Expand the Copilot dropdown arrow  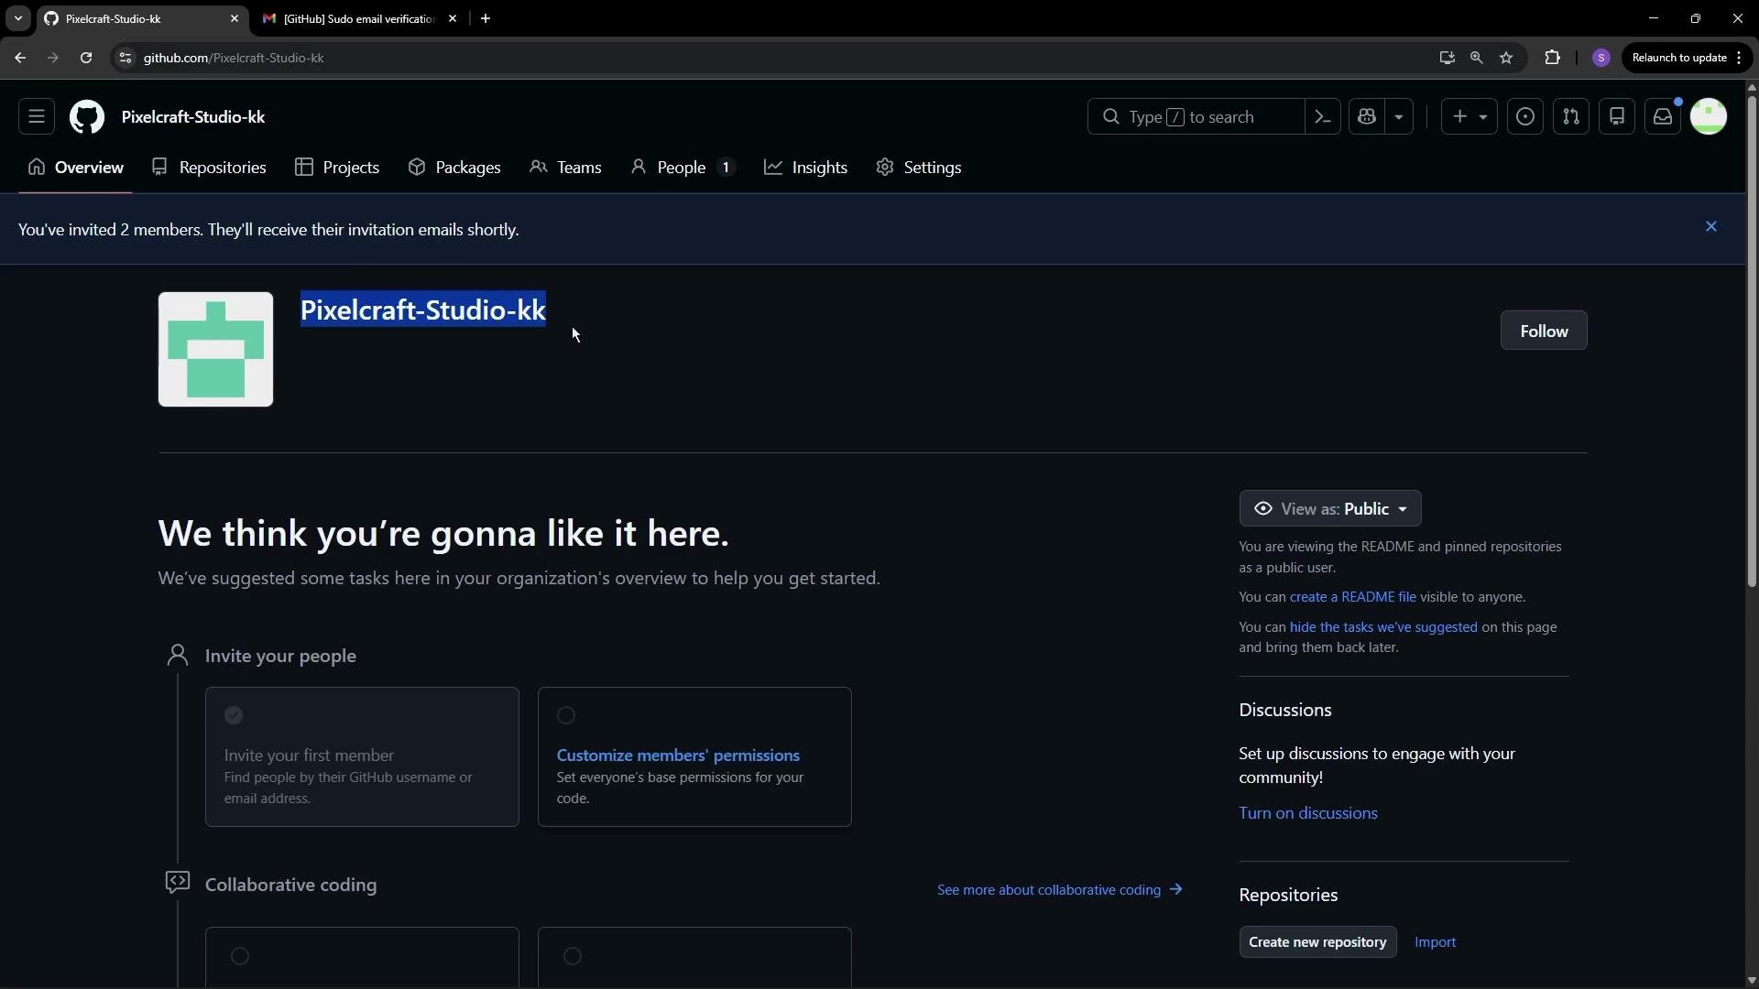[1399, 117]
